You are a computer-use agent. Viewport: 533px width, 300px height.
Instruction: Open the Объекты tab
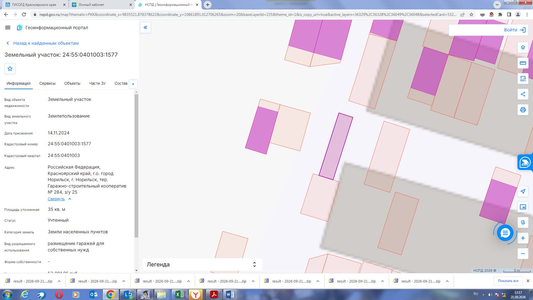[72, 84]
